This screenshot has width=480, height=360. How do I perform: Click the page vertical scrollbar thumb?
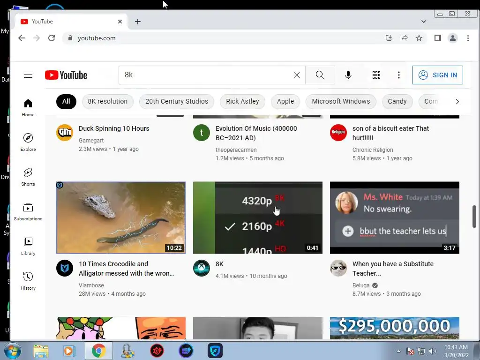pyautogui.click(x=474, y=217)
